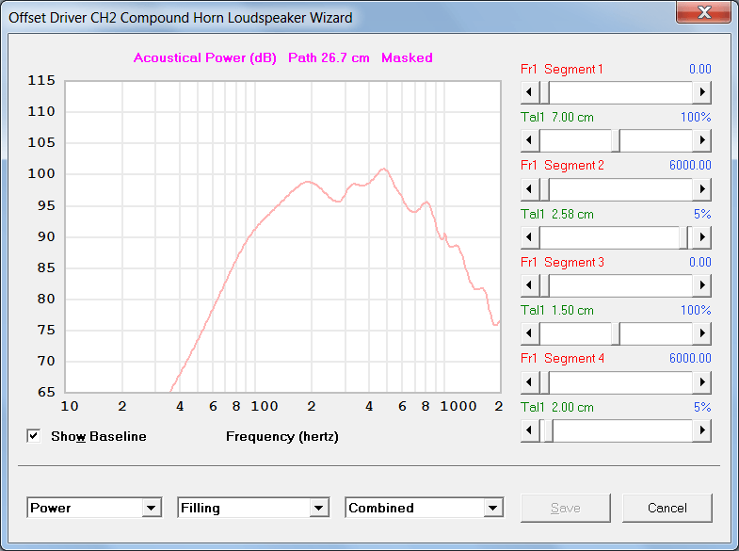Click the Acoustical Power (dB) chart title

[x=205, y=57]
